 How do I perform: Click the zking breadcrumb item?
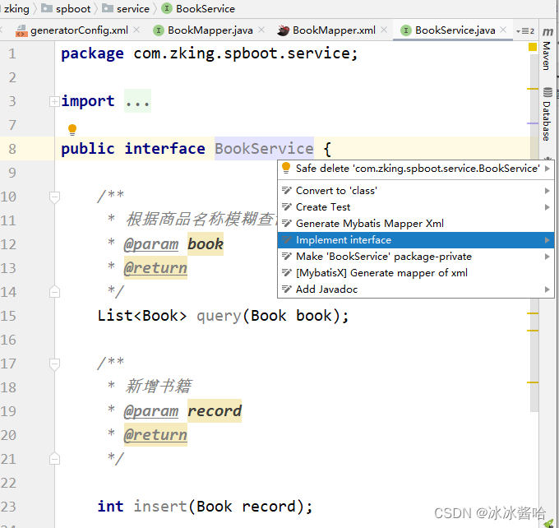point(16,8)
